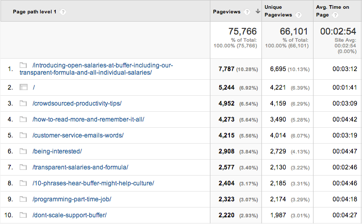Click help icon next to Page path level 1

coord(63,12)
